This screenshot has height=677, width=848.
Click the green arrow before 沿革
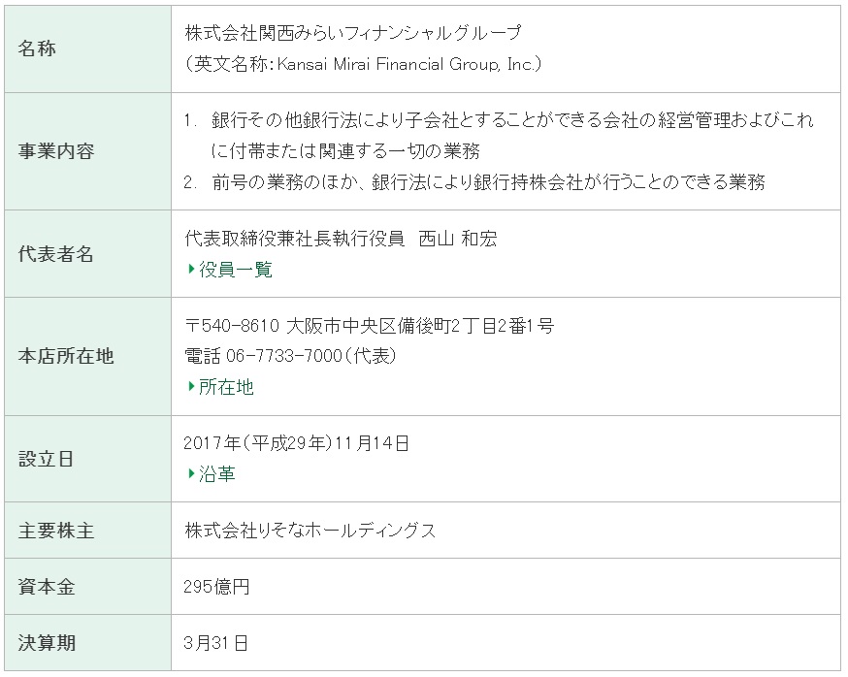pos(191,473)
